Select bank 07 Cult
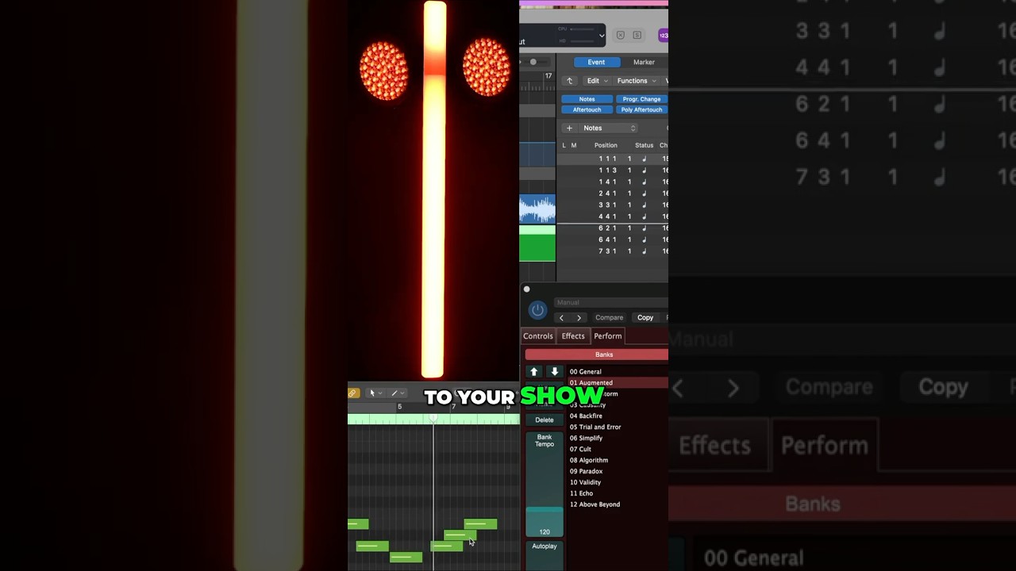 pos(617,450)
